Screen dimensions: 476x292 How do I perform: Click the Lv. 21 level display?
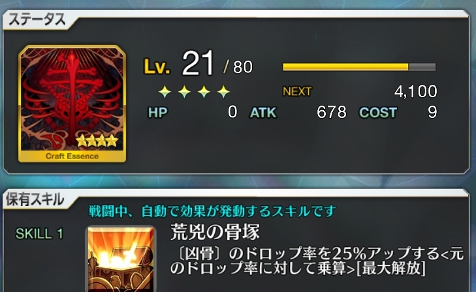coord(198,65)
